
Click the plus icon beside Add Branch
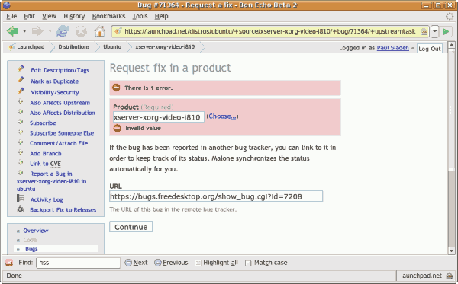point(20,152)
